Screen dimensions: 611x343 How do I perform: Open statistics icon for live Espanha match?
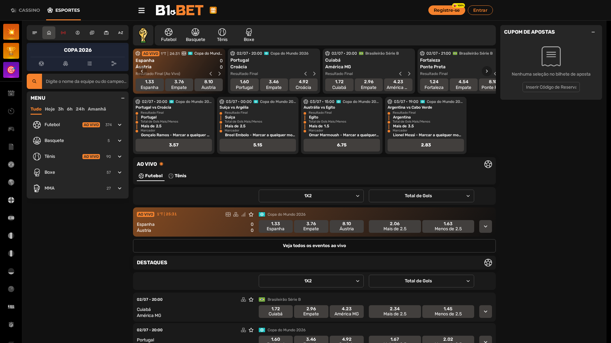243,214
